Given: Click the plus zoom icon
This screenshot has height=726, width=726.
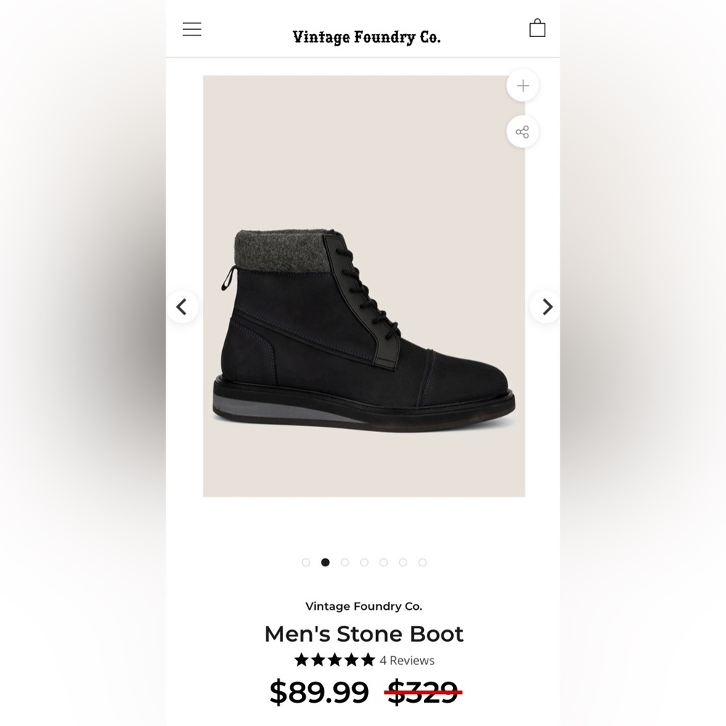Looking at the screenshot, I should 523,86.
